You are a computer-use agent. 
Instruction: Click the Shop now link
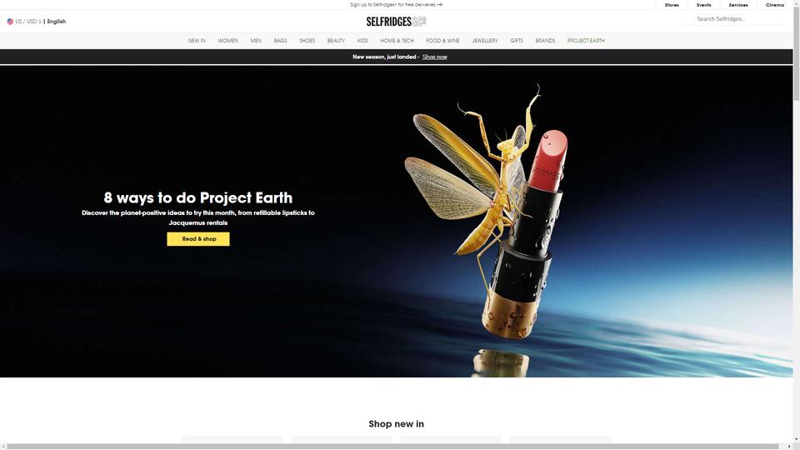pyautogui.click(x=435, y=57)
